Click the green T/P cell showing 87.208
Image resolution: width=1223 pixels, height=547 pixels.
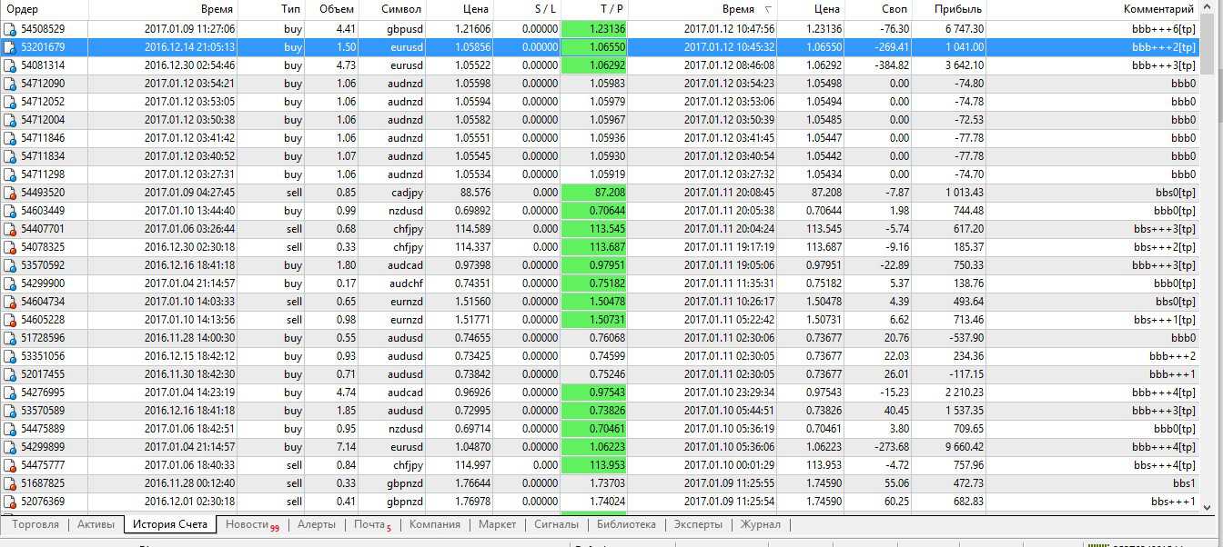tap(594, 193)
